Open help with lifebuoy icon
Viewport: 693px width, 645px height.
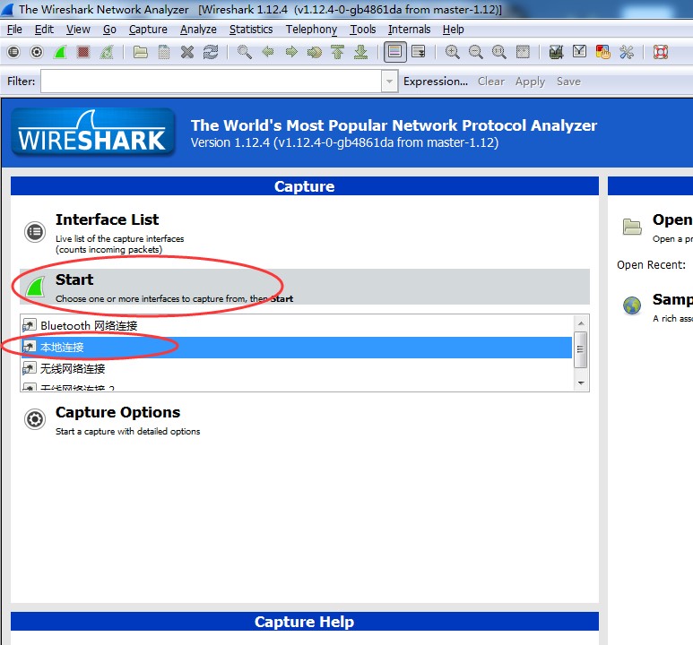661,52
